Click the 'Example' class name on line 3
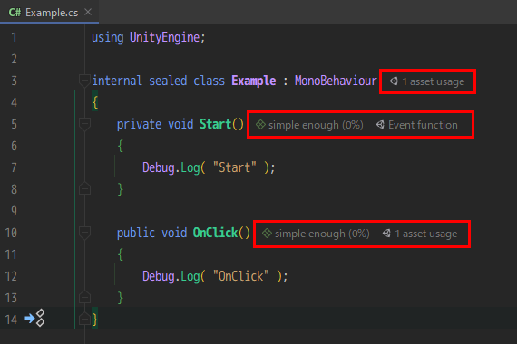Image resolution: width=517 pixels, height=344 pixels. [254, 81]
